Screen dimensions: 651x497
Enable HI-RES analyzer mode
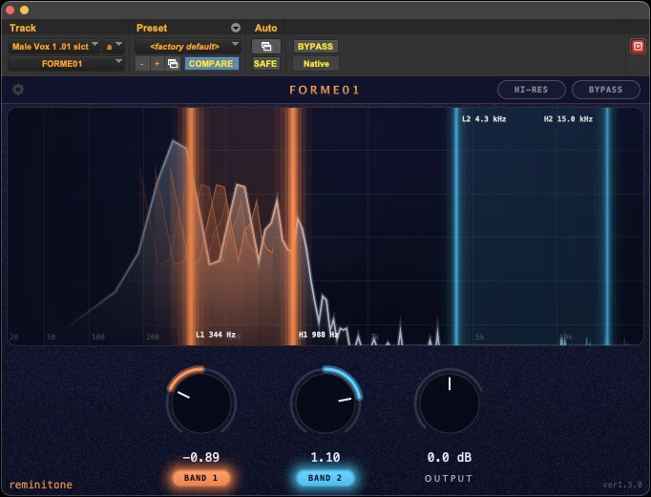point(531,90)
